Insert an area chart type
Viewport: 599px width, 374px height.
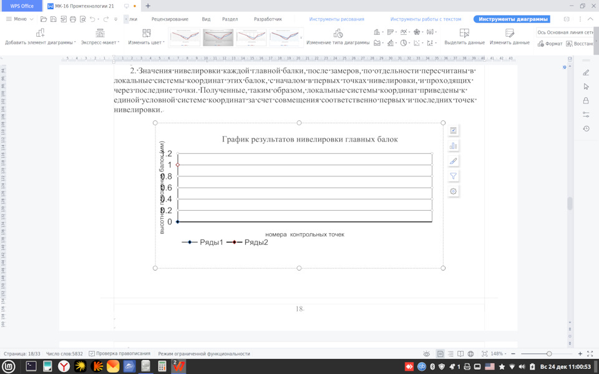click(x=378, y=43)
